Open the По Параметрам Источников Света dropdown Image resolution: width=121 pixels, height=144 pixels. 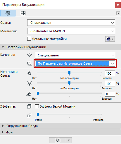pos(75,63)
